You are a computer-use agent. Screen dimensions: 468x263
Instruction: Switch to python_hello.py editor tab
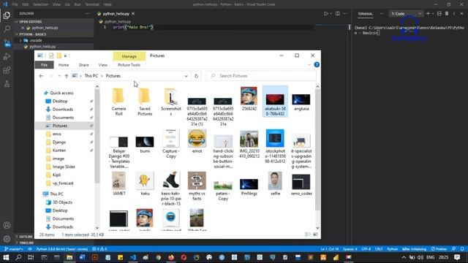116,14
